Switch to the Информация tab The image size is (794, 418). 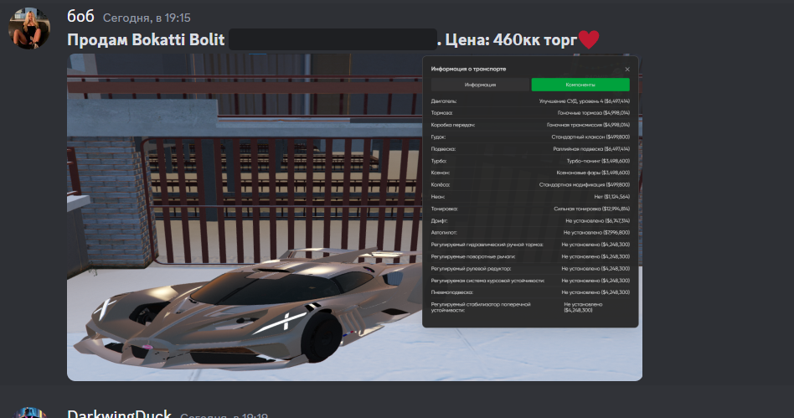pyautogui.click(x=480, y=85)
